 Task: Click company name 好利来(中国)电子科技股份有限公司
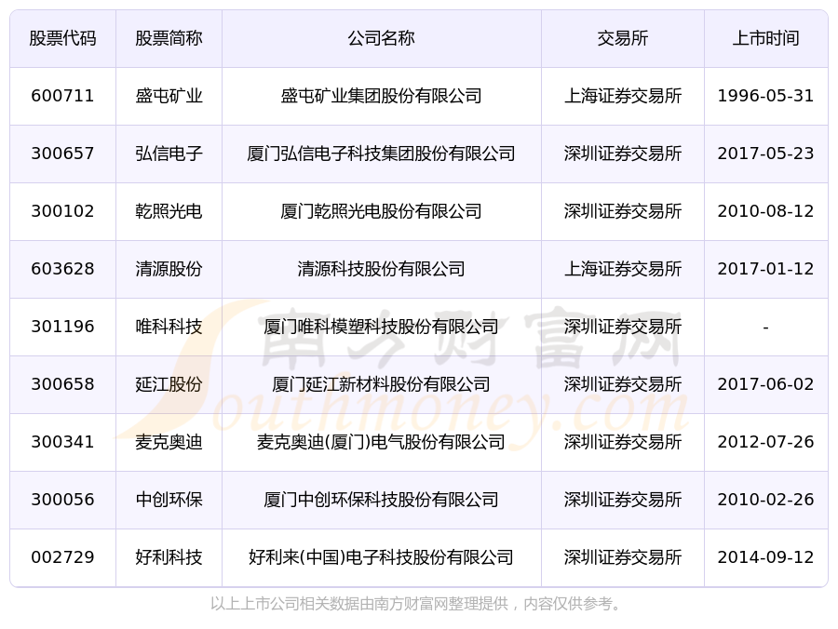(381, 557)
